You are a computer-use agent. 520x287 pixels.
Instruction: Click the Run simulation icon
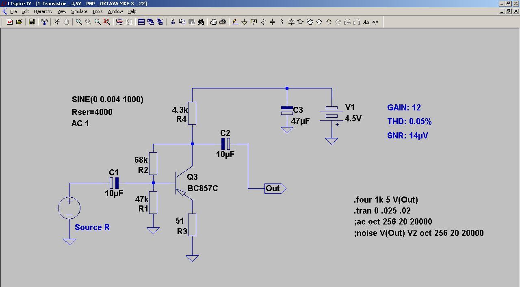(x=57, y=22)
